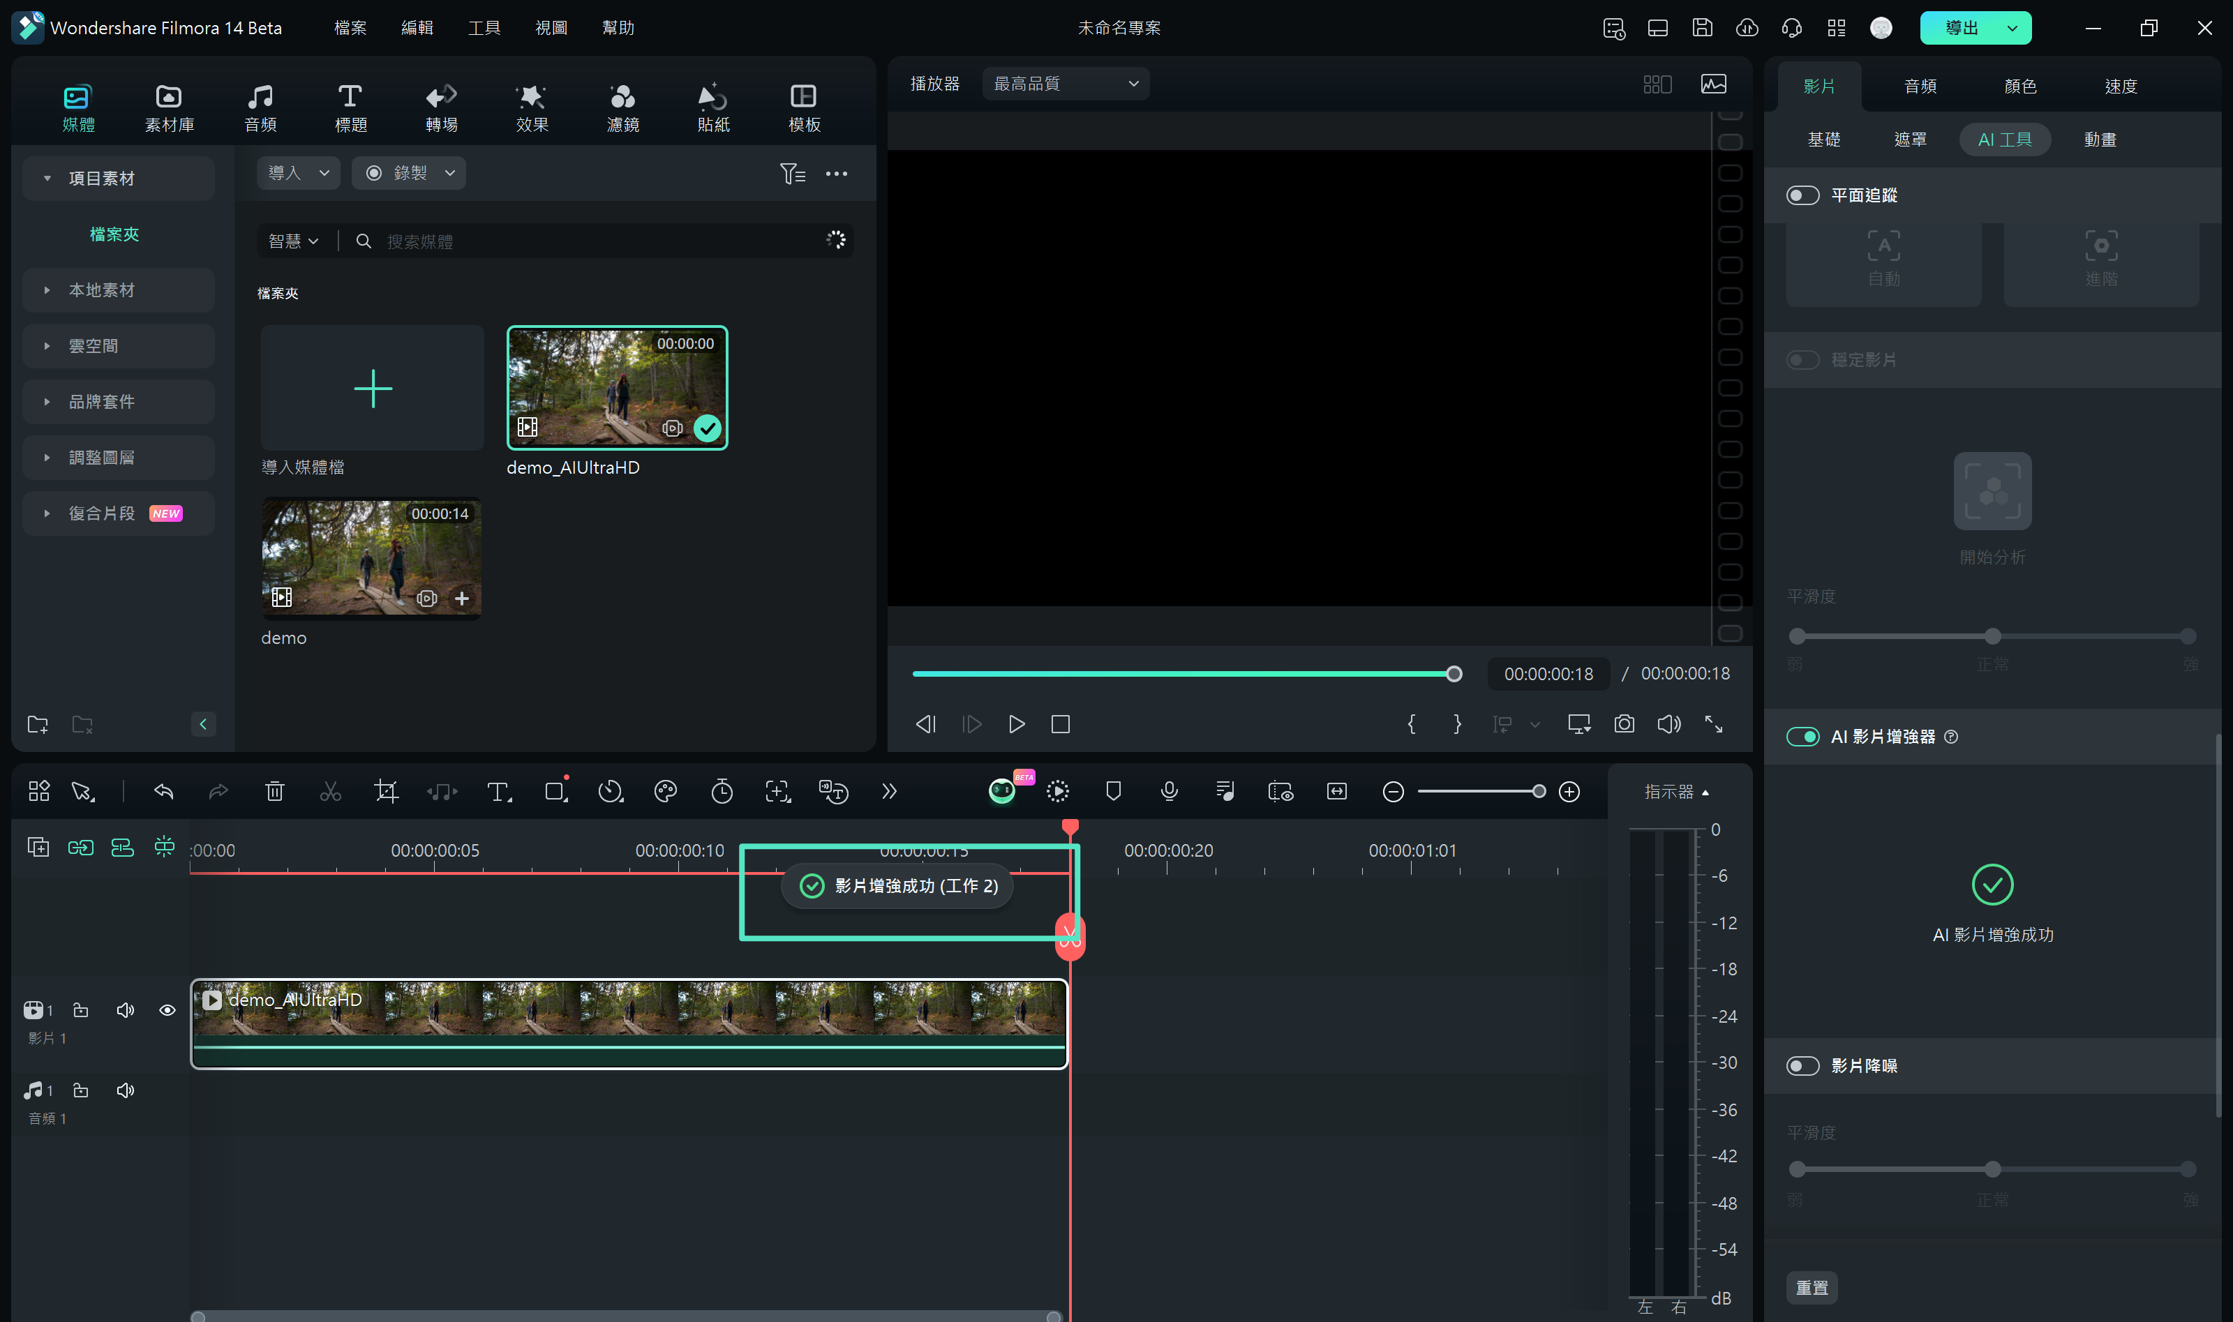Open the 導出 export dropdown arrow
The image size is (2233, 1322).
pyautogui.click(x=2012, y=29)
